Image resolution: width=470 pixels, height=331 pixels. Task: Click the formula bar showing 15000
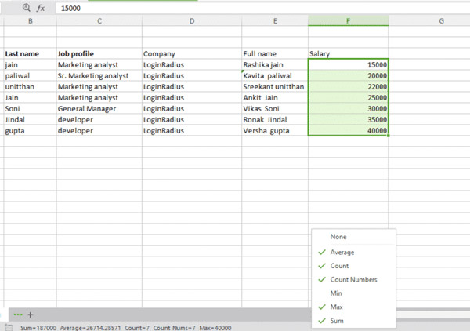[262, 8]
